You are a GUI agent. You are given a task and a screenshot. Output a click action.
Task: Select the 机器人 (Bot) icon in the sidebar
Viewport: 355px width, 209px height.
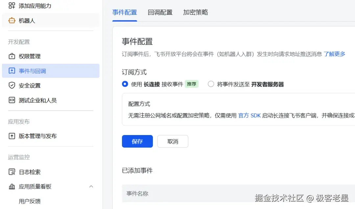(12, 20)
